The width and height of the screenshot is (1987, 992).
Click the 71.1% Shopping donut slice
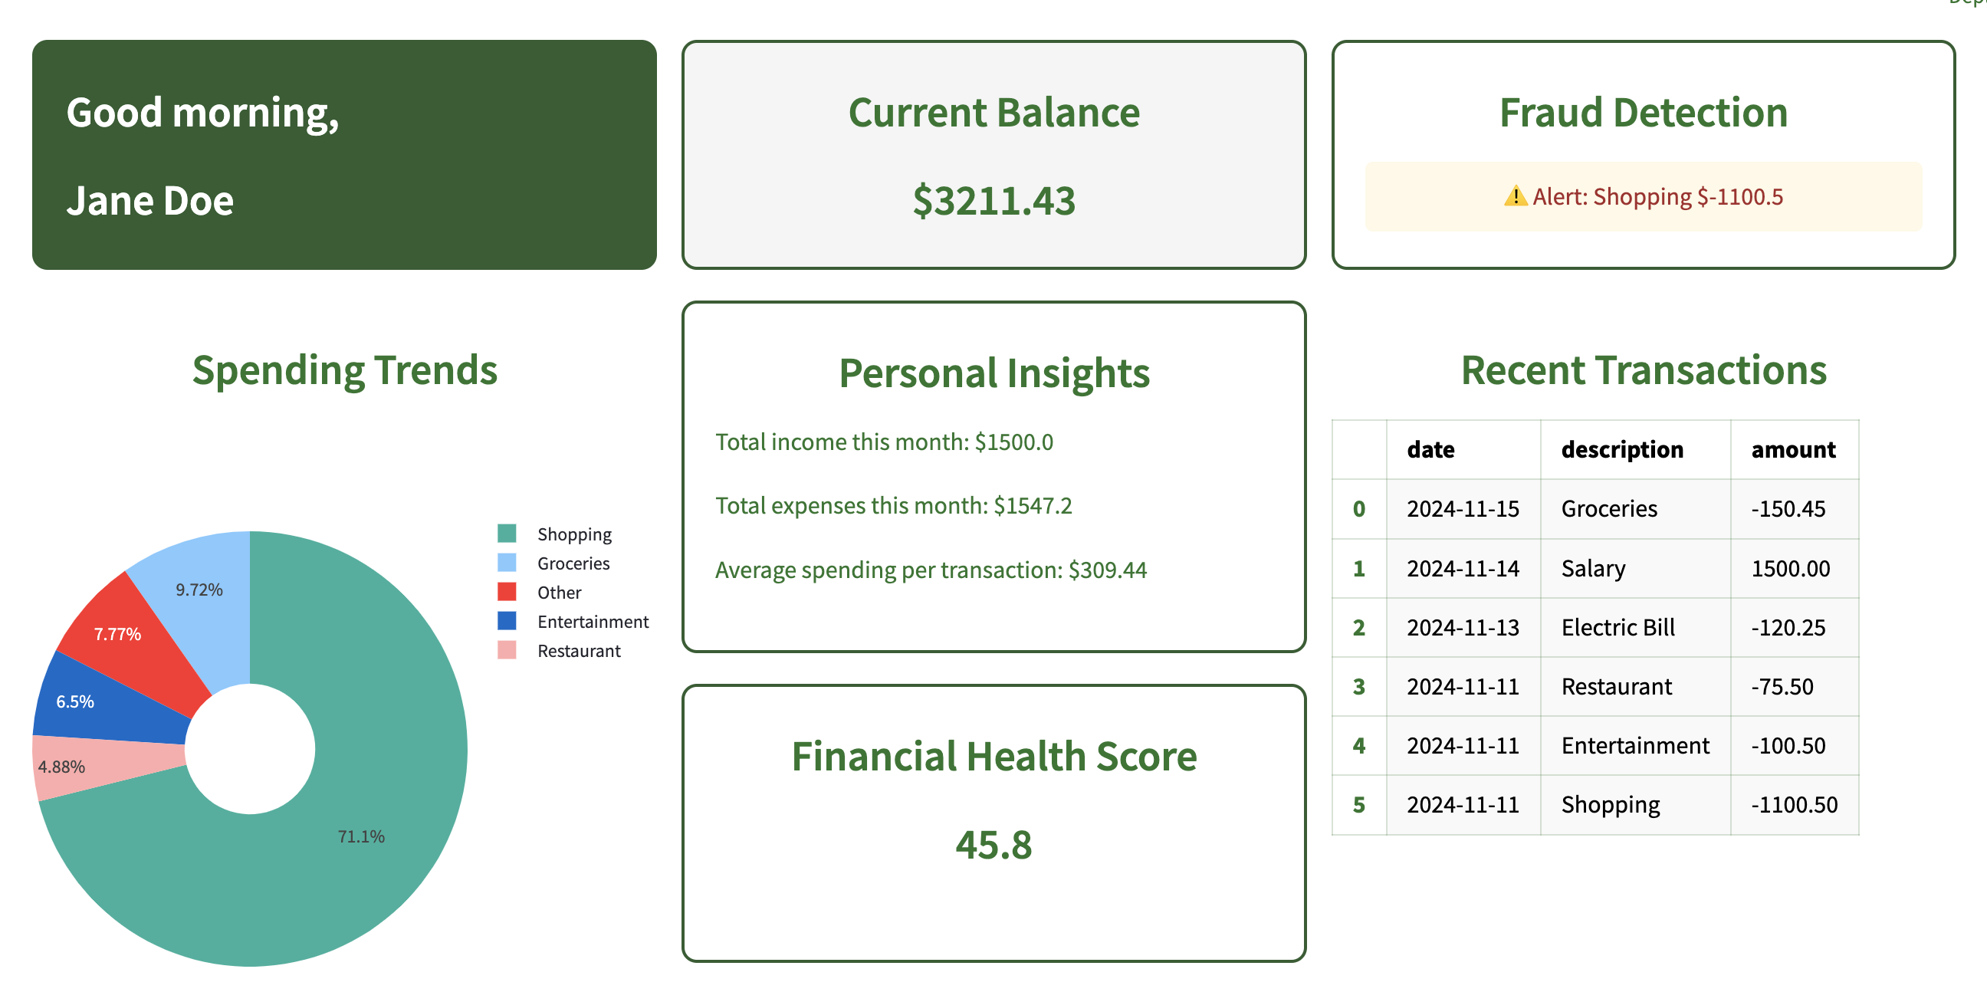[360, 836]
